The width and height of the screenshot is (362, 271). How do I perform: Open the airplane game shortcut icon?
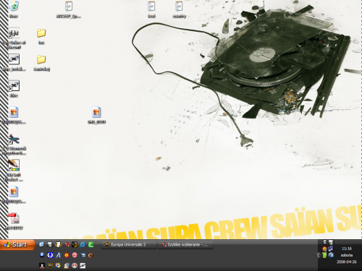pos(14,144)
